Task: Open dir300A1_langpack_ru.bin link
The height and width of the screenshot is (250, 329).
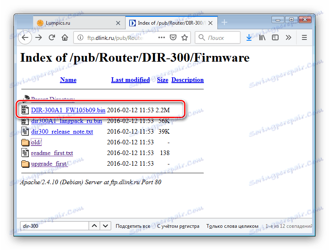Action: [66, 121]
